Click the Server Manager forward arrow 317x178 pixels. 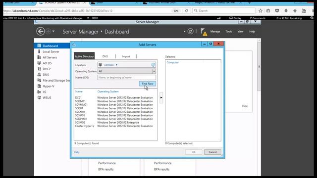click(x=48, y=32)
